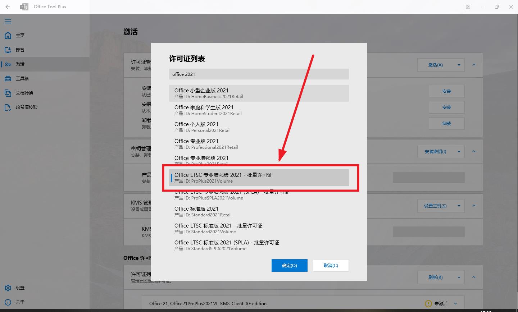Collapse the 密钥管理 section chevron
Screen dimensions: 518x312
pyautogui.click(x=474, y=151)
